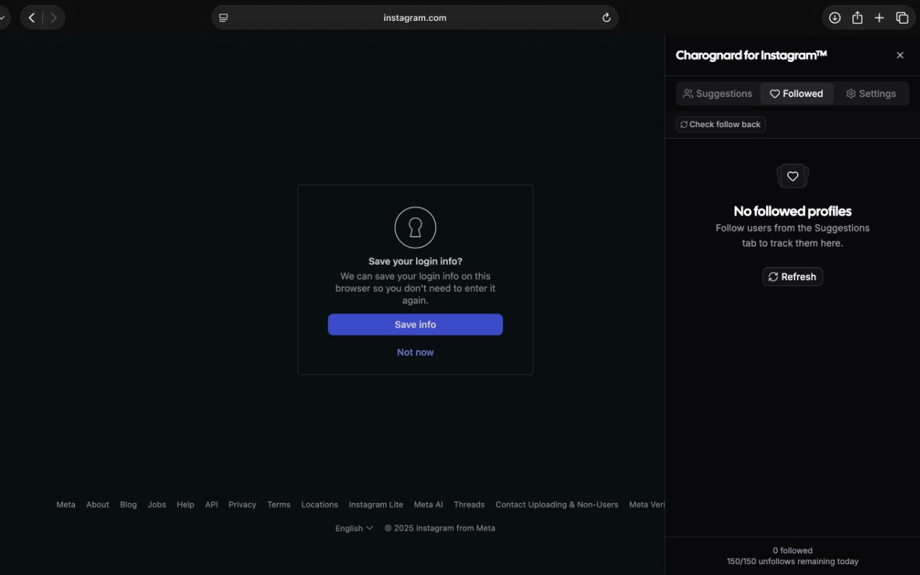The height and width of the screenshot is (575, 920).
Task: Open the API footer link
Action: [x=211, y=505]
